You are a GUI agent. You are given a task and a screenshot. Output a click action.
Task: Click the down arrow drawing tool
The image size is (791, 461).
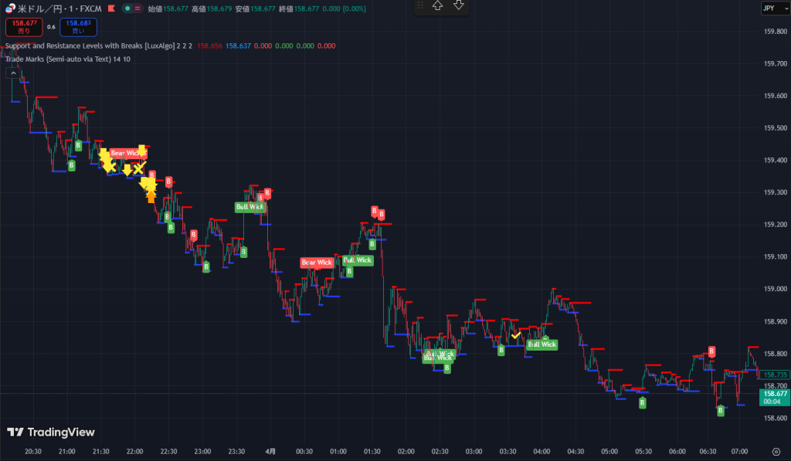459,6
